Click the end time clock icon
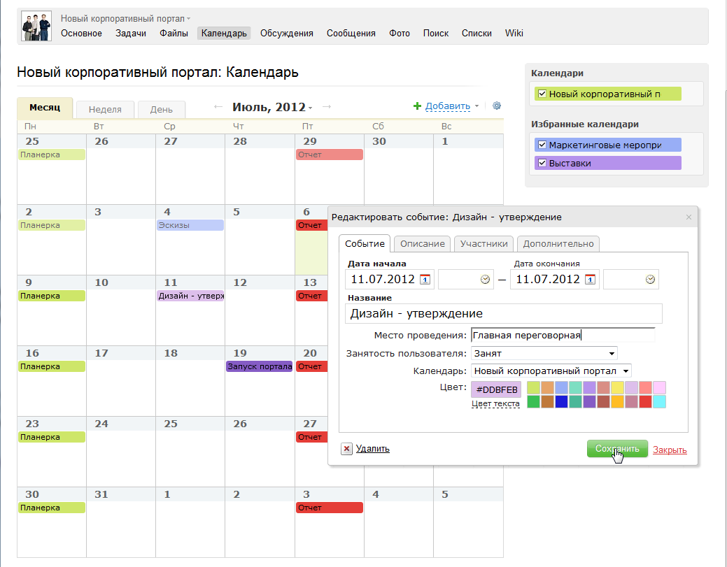Screen dimensions: 727x567 (650, 280)
